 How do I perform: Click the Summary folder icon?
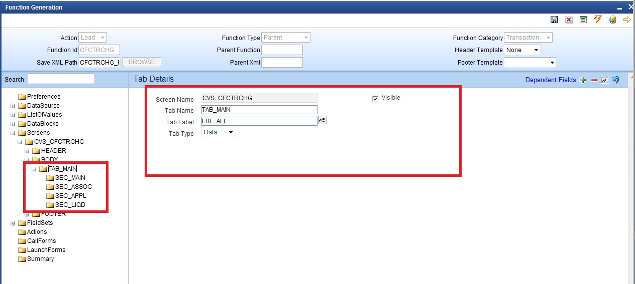(x=22, y=259)
